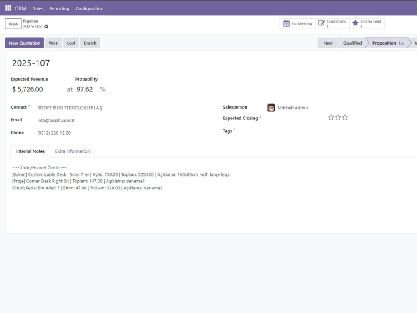Screen dimensions: 417x313
Task: Click Mitchell Admin avatar image
Action: click(271, 108)
